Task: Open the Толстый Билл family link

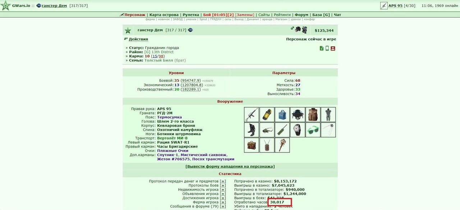Action: [158, 60]
